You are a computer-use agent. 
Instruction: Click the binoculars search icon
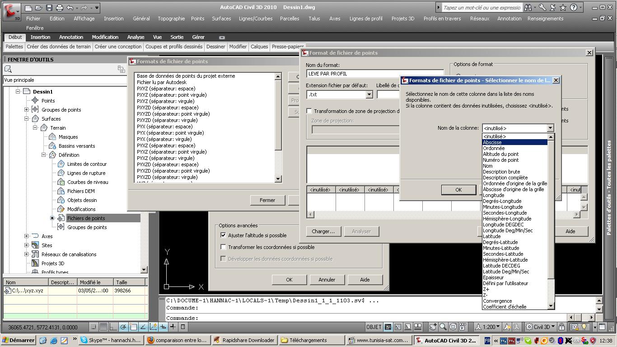[528, 8]
